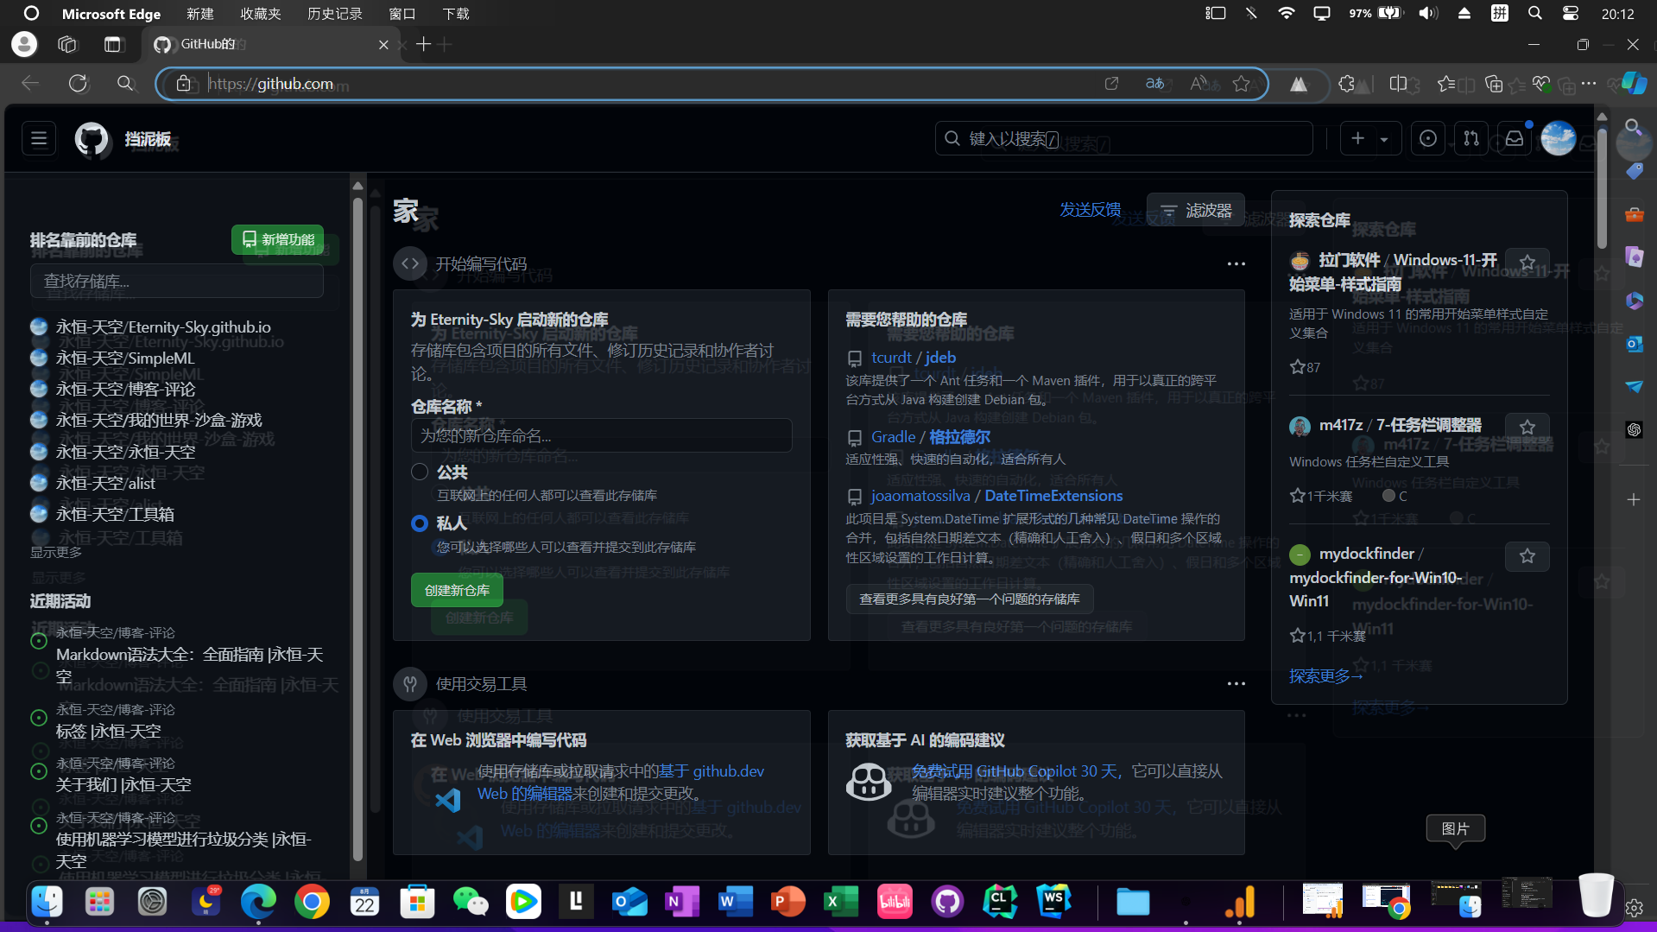1657x932 pixels.
Task: Launch WeChat from the dock
Action: click(x=471, y=902)
